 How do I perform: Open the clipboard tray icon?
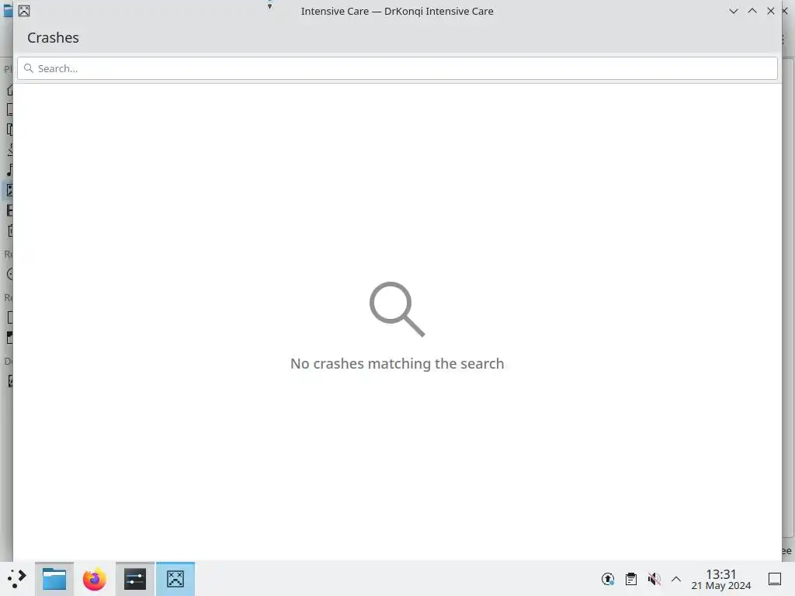pos(630,579)
